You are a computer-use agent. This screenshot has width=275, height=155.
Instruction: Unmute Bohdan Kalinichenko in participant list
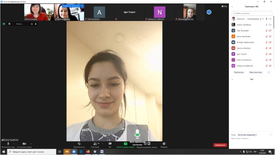coord(266,42)
